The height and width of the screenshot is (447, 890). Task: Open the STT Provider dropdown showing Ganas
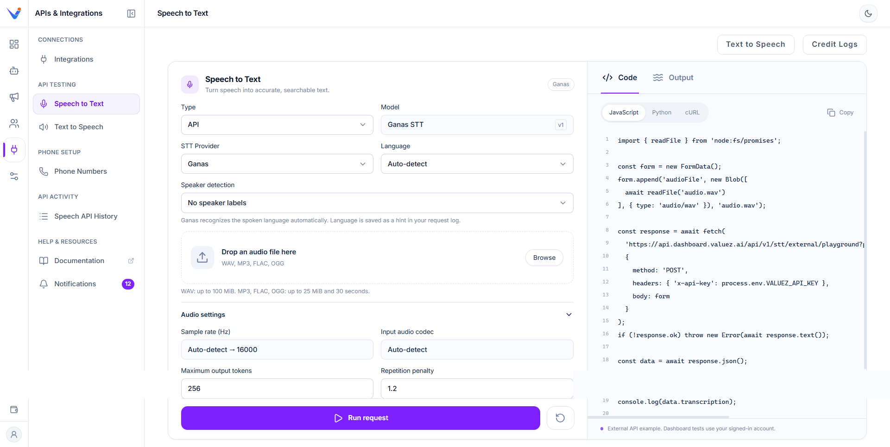[277, 164]
